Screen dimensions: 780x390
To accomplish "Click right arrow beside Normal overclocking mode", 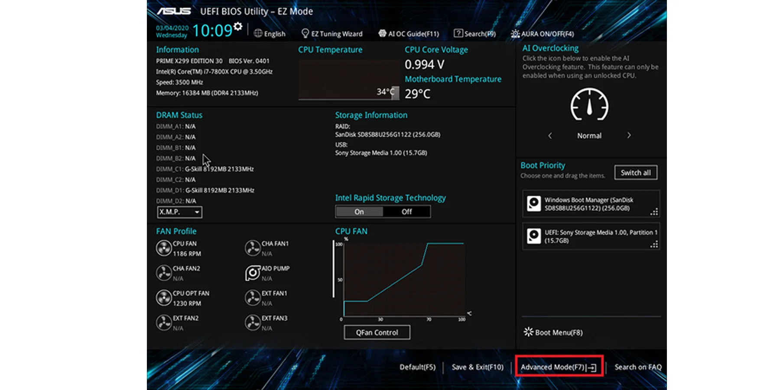I will point(629,135).
